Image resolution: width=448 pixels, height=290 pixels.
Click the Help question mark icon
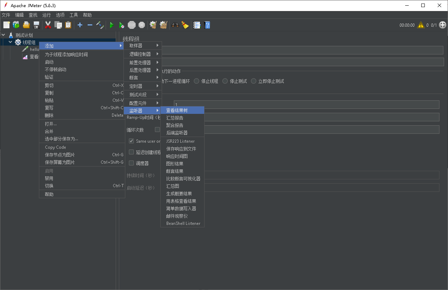[x=207, y=25]
